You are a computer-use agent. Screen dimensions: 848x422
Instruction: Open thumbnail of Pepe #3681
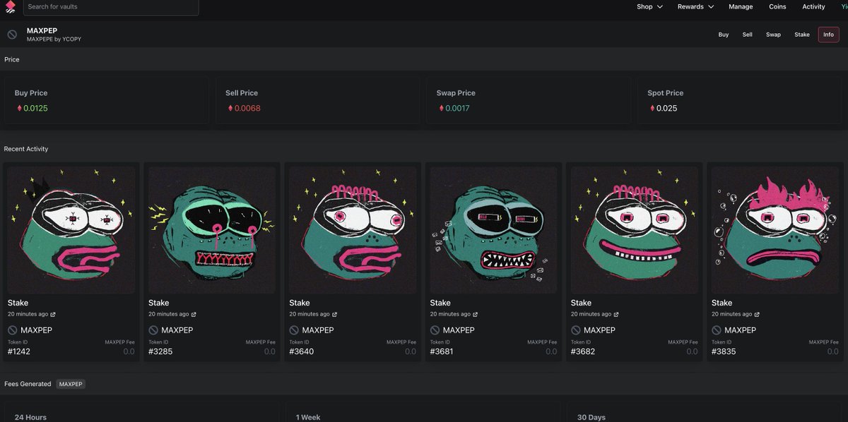pos(493,229)
